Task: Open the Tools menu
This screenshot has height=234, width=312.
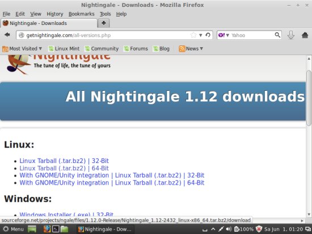Action: [x=105, y=14]
